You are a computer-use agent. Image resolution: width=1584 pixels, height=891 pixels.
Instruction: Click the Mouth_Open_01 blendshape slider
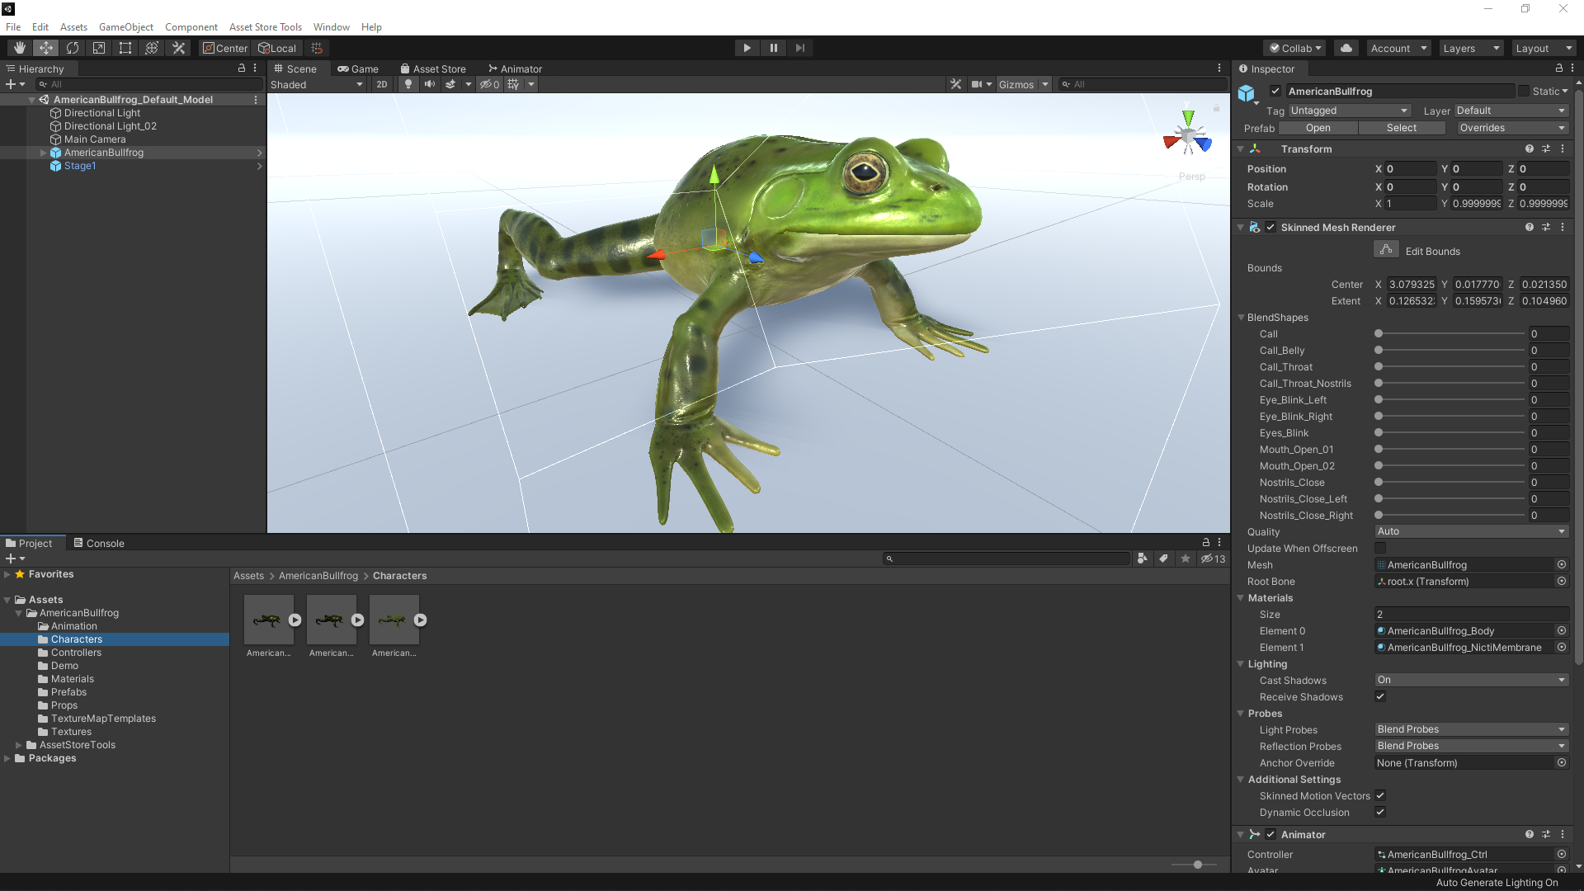1378,449
